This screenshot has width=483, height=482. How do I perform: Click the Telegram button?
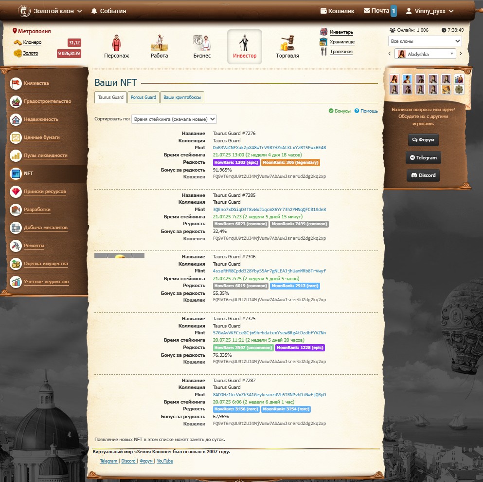pyautogui.click(x=423, y=157)
